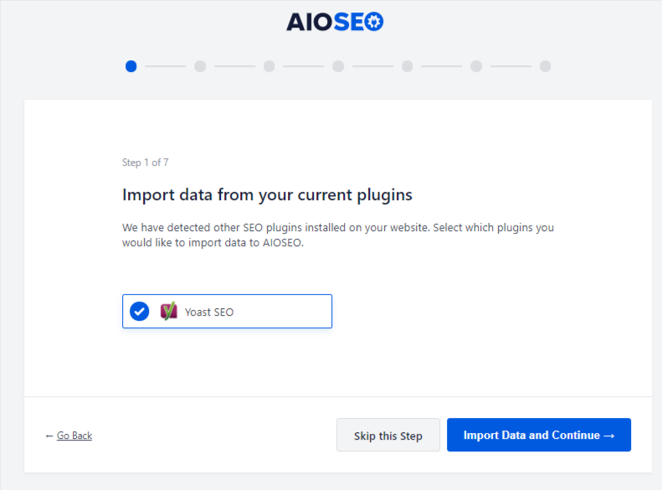The image size is (662, 490).
Task: Select the third step dot
Action: (269, 66)
